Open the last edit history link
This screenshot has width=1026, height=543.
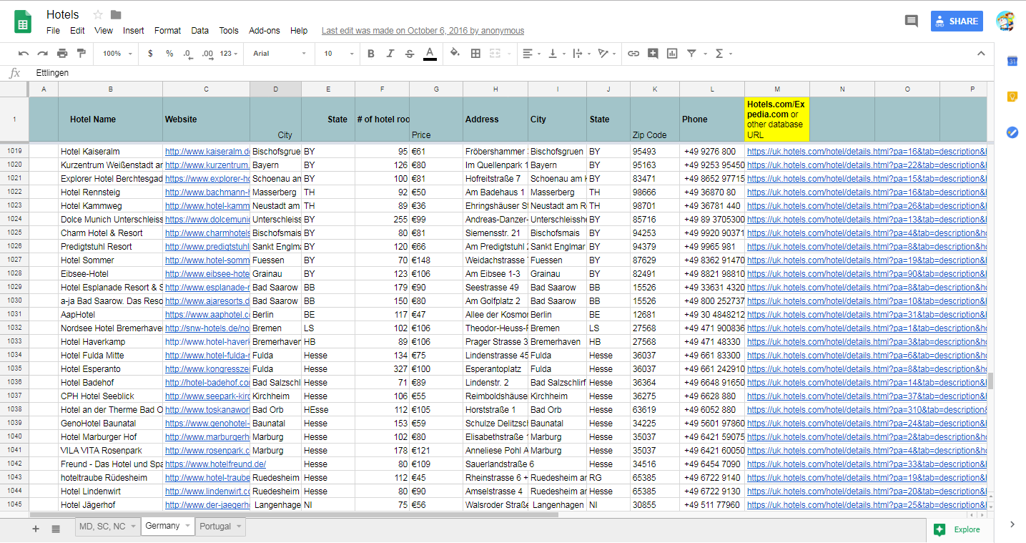coord(423,31)
